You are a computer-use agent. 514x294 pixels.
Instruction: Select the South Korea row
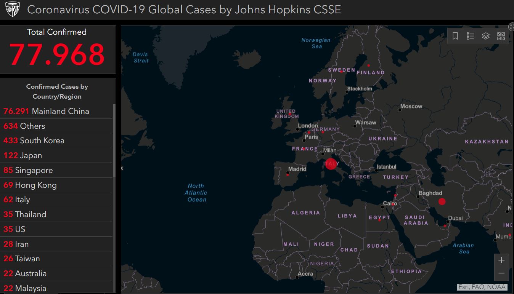click(x=56, y=141)
